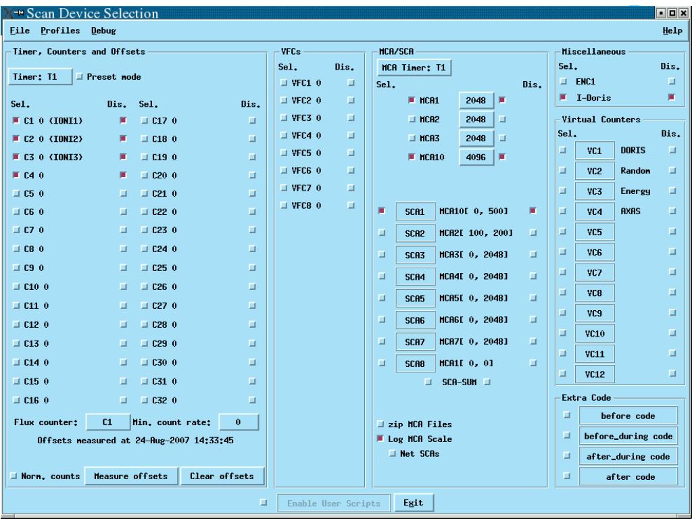Click the VC12 button
This screenshot has height=519, width=692.
click(595, 374)
